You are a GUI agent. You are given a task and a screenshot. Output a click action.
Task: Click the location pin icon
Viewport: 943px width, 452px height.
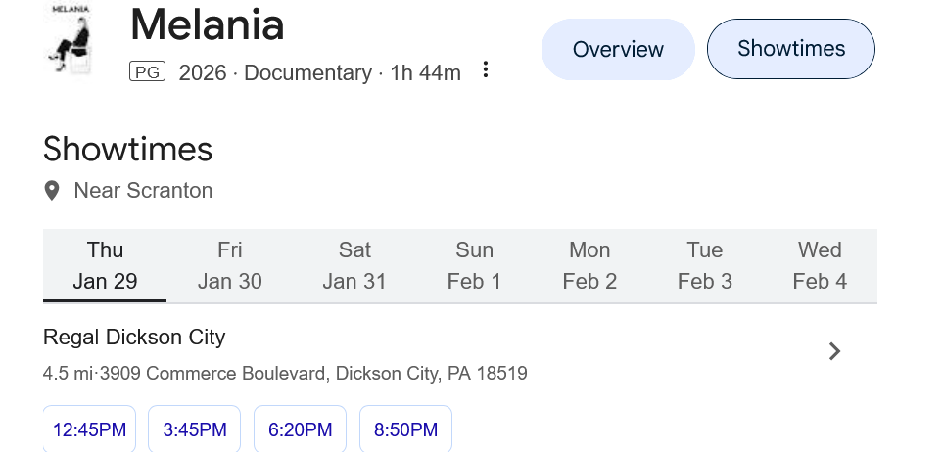tap(53, 191)
